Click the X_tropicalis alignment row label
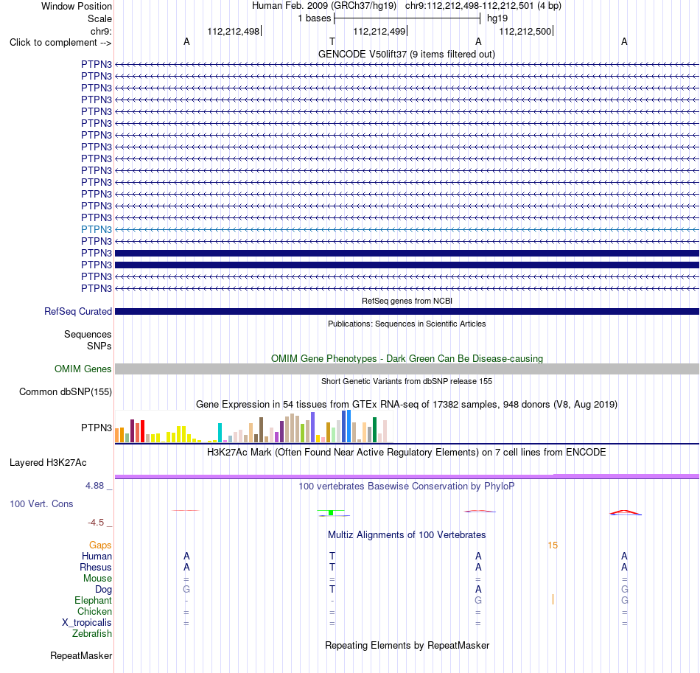 click(x=87, y=623)
